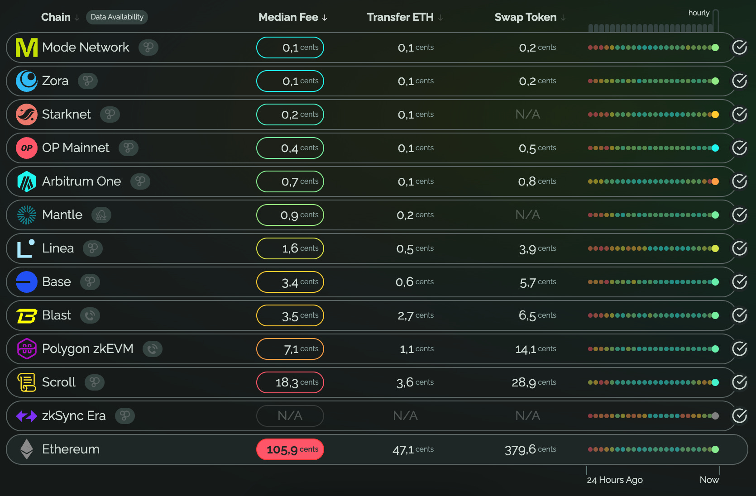
Task: Click the Starknet logo icon
Action: [27, 114]
